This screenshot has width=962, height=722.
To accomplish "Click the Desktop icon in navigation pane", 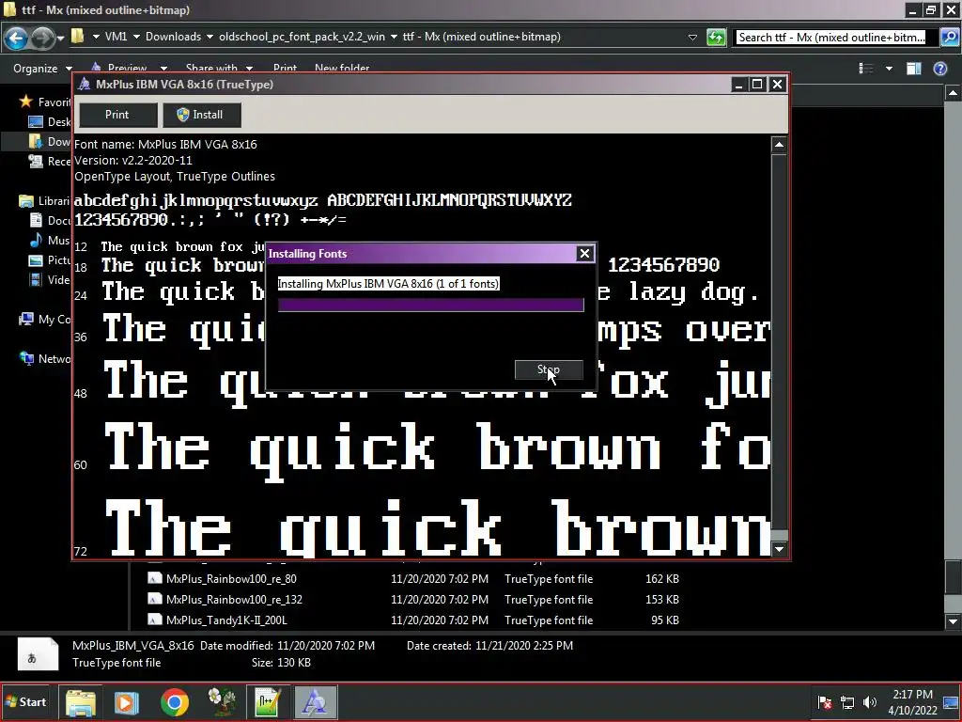I will tap(36, 121).
